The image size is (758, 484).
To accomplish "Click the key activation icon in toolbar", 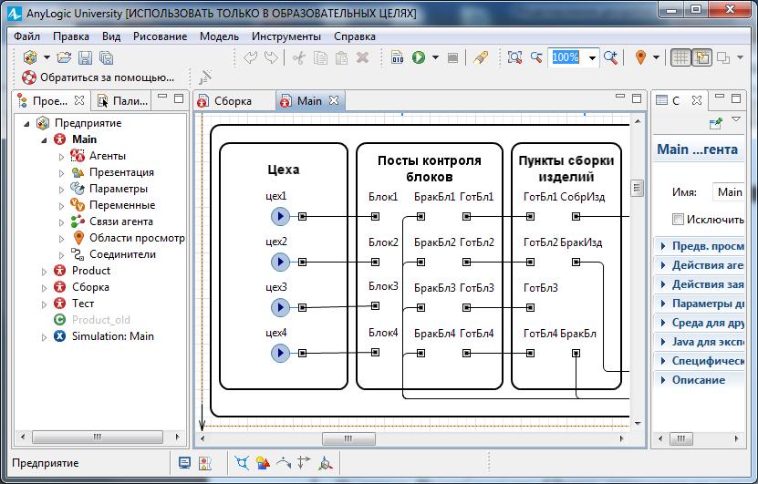I will (480, 58).
